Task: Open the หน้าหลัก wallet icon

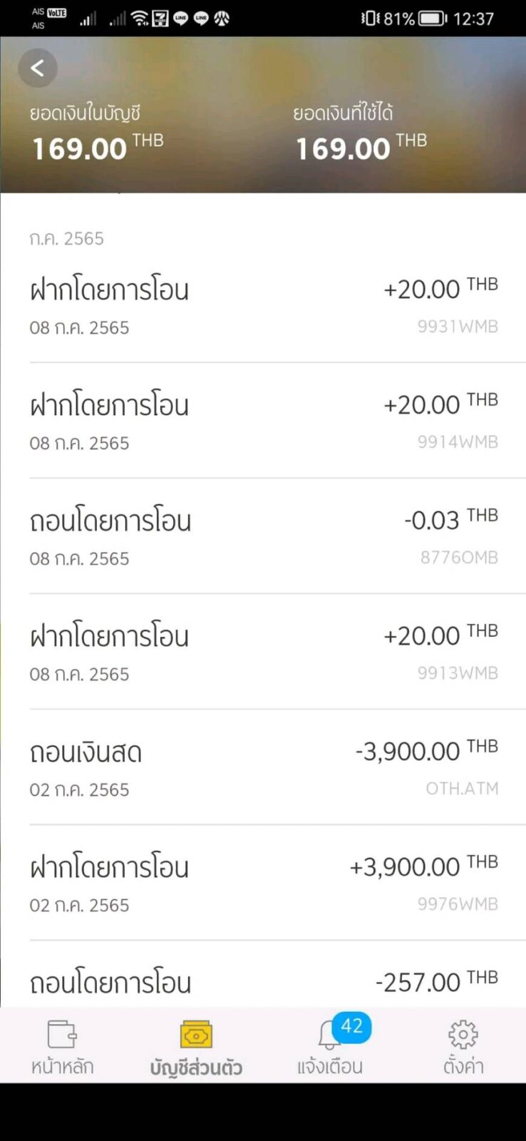Action: (62, 1034)
